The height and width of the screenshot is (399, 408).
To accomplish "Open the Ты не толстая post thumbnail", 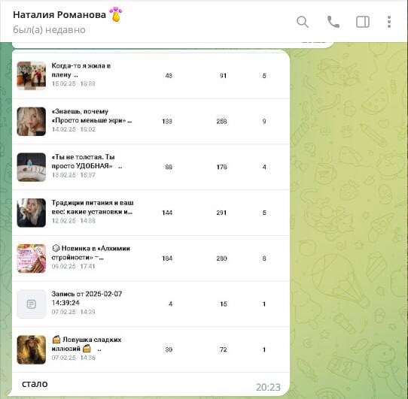I will [31, 167].
